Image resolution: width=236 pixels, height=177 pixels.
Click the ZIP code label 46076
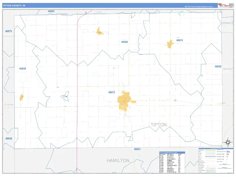coord(180,40)
